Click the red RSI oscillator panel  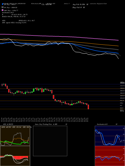tap(110, 156)
